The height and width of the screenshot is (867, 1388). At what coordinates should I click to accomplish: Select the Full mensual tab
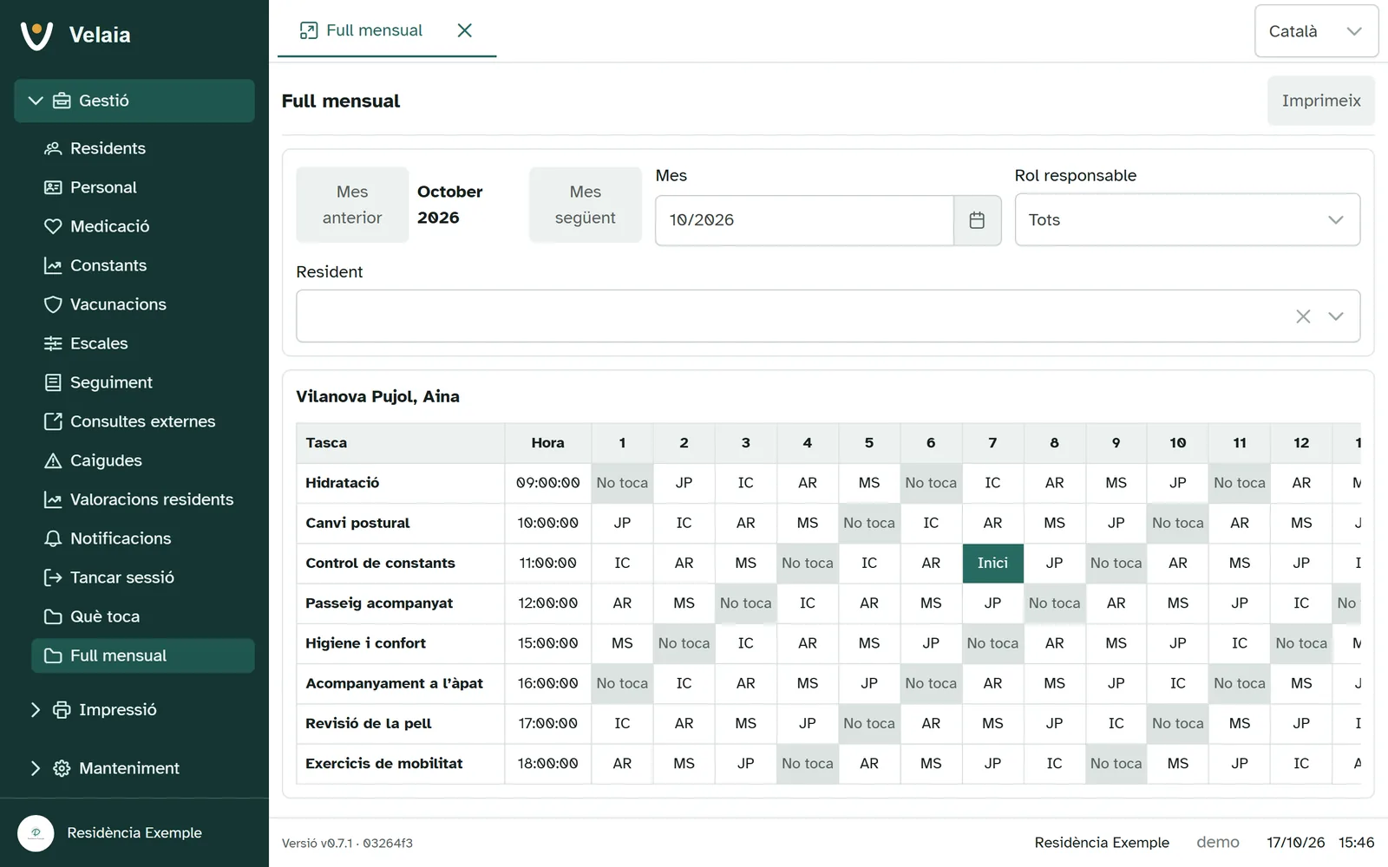[x=363, y=30]
